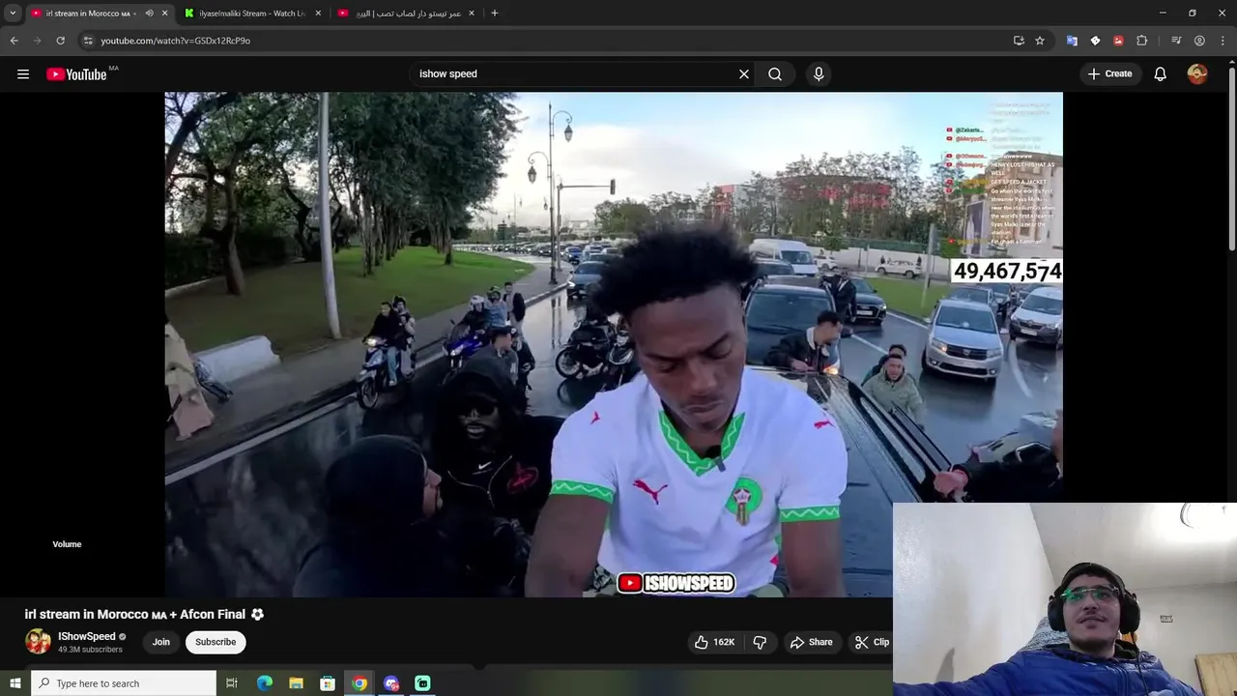View site information icon in the address bar
The width and height of the screenshot is (1237, 696).
[x=88, y=41]
